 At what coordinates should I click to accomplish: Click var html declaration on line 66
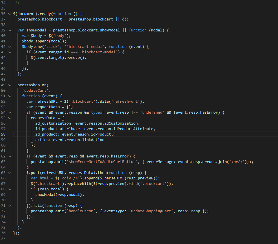[40, 178]
